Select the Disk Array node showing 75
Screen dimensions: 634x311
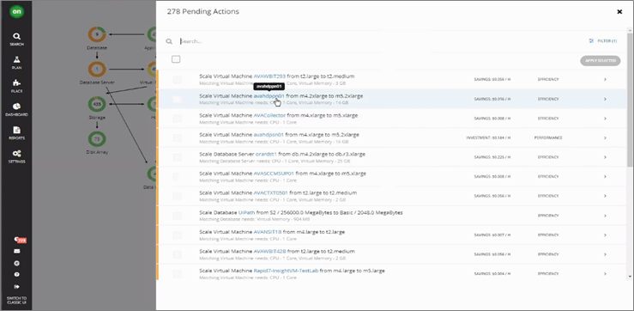click(97, 139)
